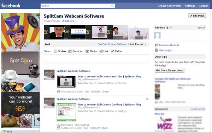The image size is (212, 133).
Task: Select SplitCam Webcam Software wall filter
Action: click(x=112, y=44)
